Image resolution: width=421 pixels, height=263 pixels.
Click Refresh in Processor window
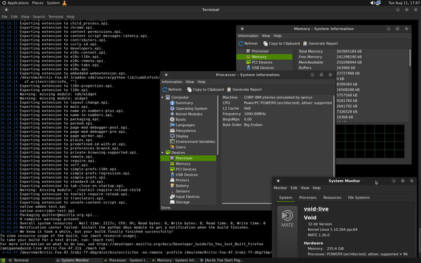tap(172, 89)
